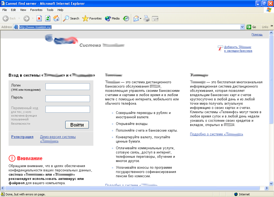Open the Forward history dropdown arrow
Image resolution: width=274 pixels, height=197 pixels.
tap(33, 18)
